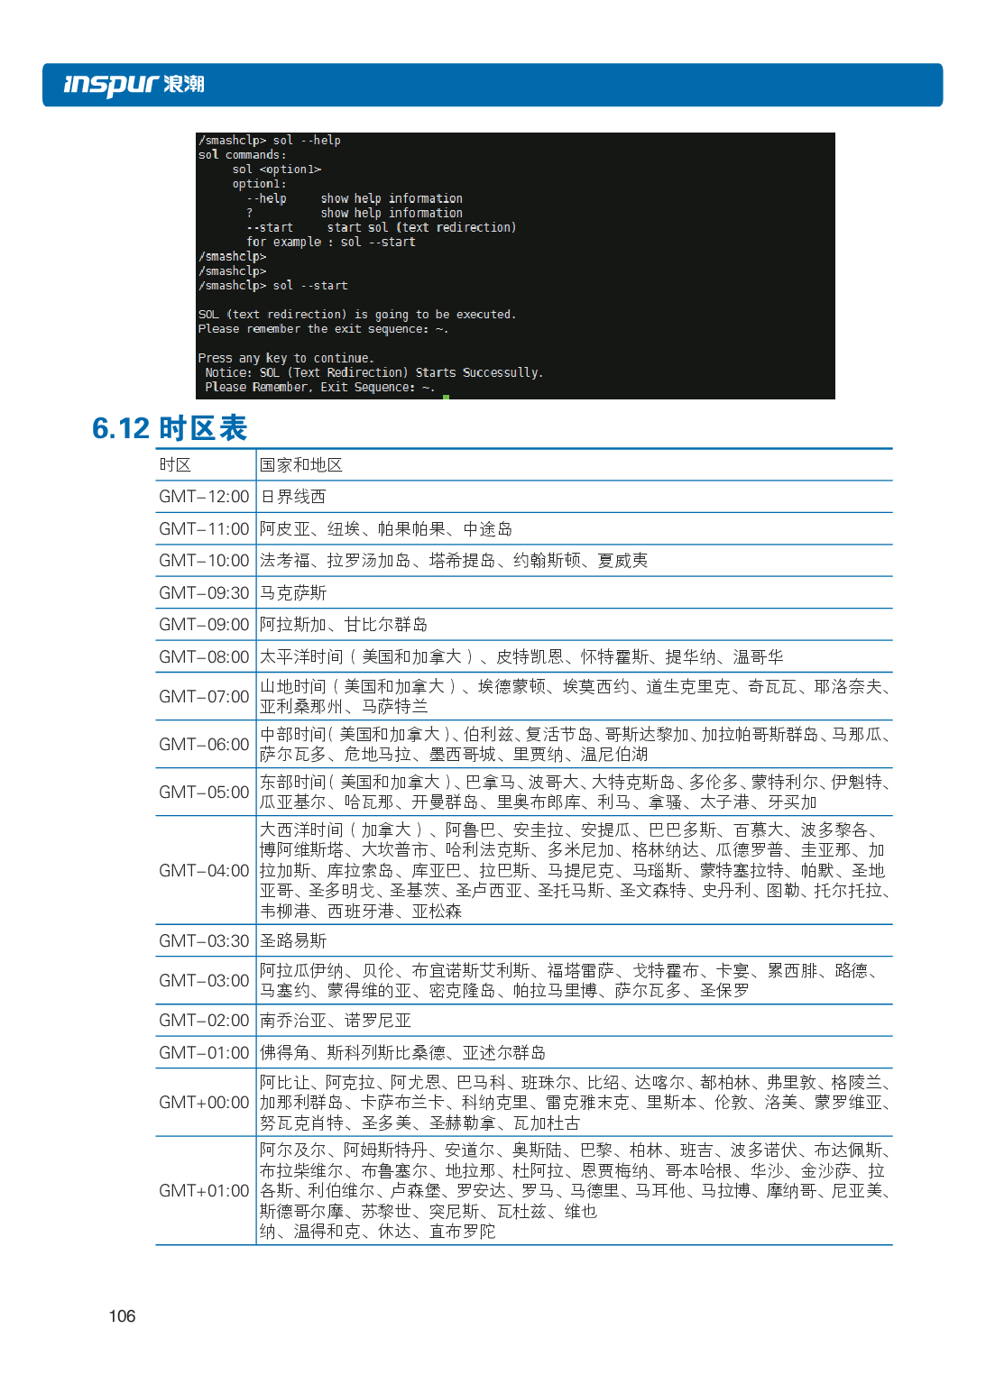The width and height of the screenshot is (986, 1384).
Task: Select the GMT+00:00 time zone cell
Action: [204, 1103]
